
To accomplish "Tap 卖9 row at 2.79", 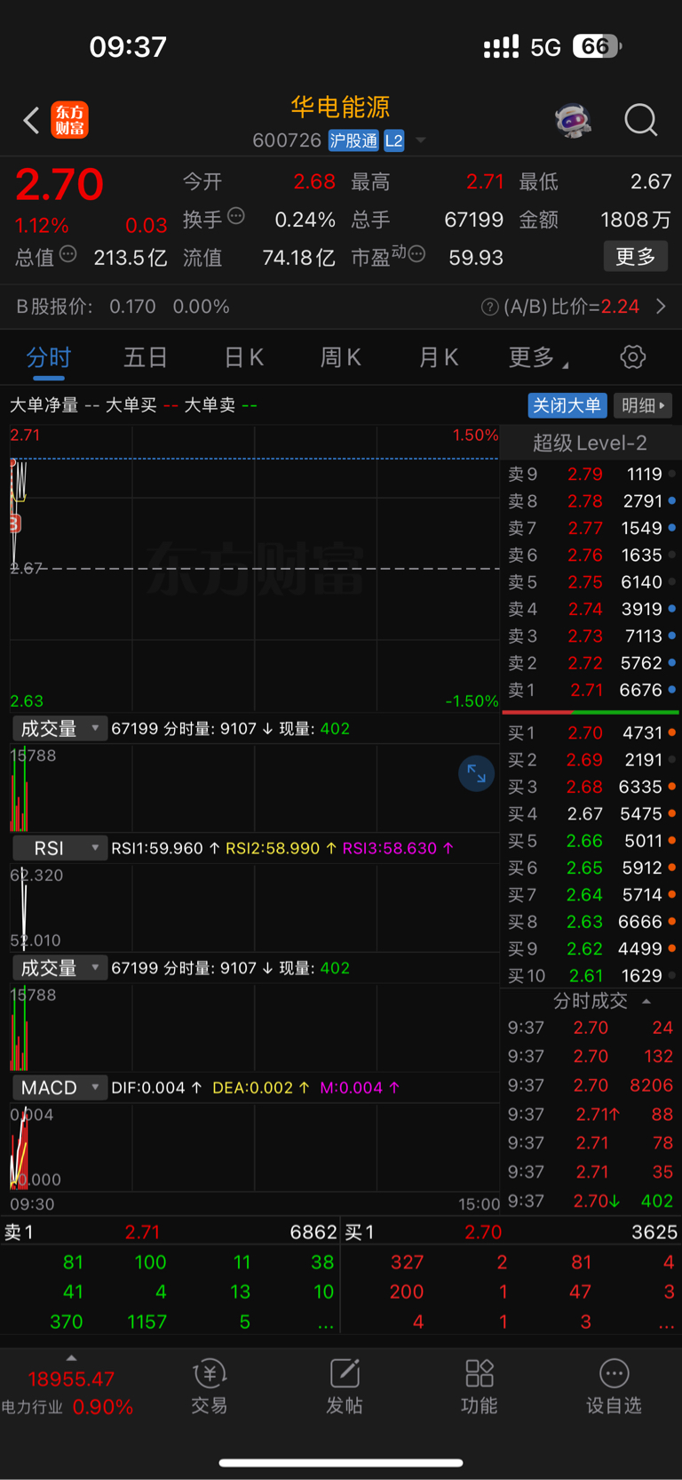I will [x=591, y=474].
